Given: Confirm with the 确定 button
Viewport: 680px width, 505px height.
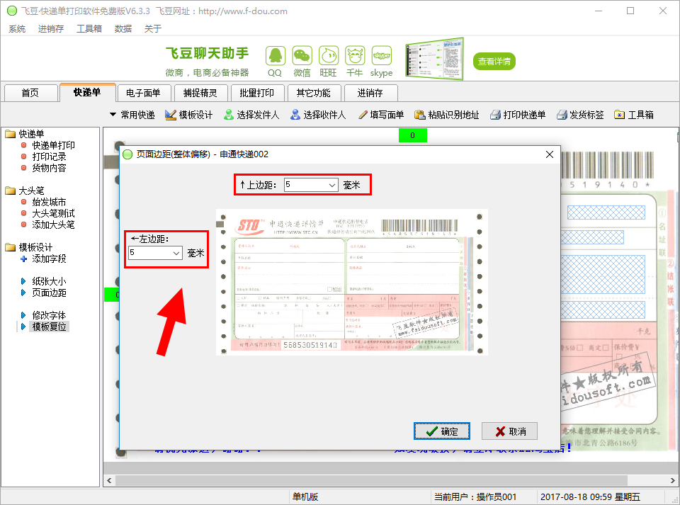Looking at the screenshot, I should coord(442,431).
